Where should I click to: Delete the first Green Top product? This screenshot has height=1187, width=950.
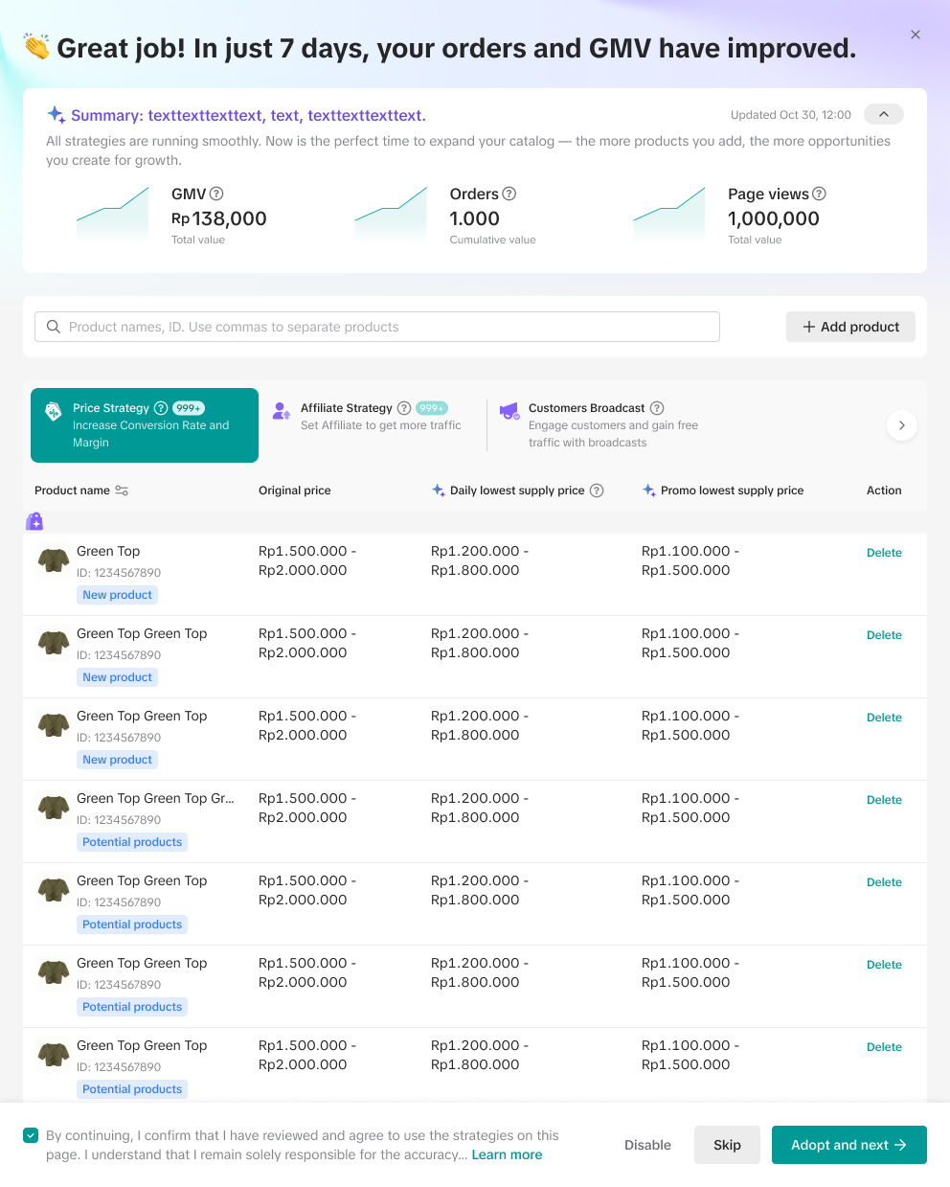(883, 553)
